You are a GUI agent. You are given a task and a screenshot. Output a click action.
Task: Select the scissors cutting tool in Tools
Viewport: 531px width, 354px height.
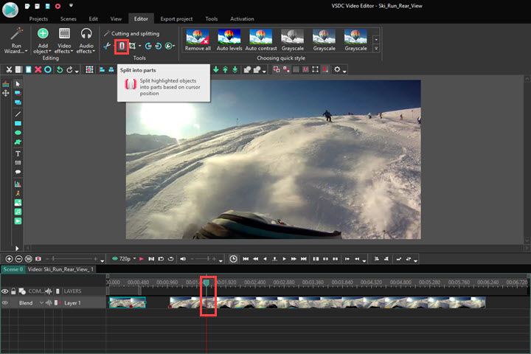[108, 46]
